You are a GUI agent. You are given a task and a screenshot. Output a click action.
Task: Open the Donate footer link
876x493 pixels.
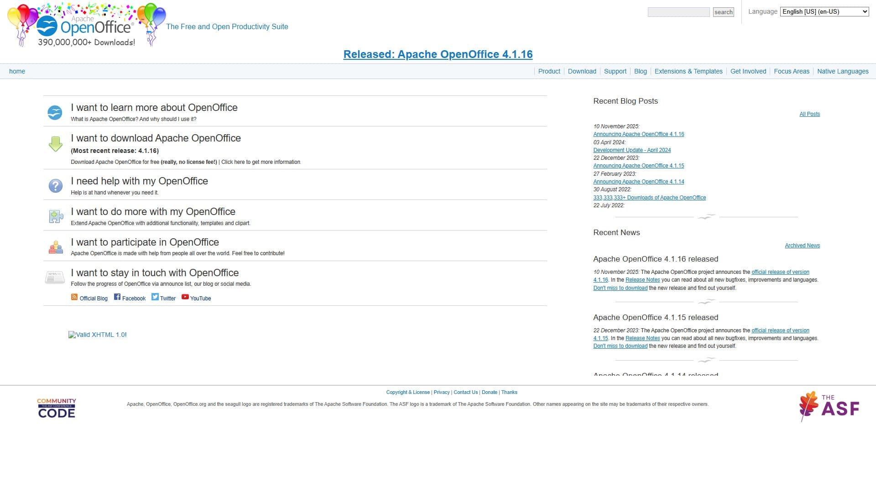click(x=489, y=393)
